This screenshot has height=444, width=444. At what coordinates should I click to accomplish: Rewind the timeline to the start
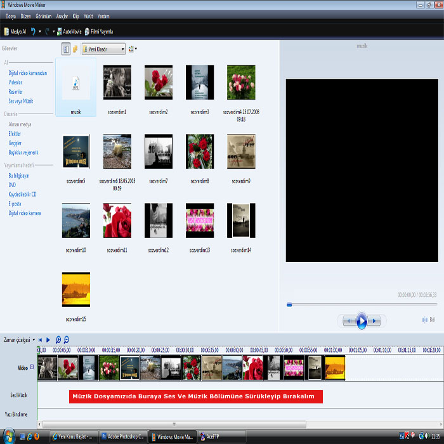click(x=40, y=340)
